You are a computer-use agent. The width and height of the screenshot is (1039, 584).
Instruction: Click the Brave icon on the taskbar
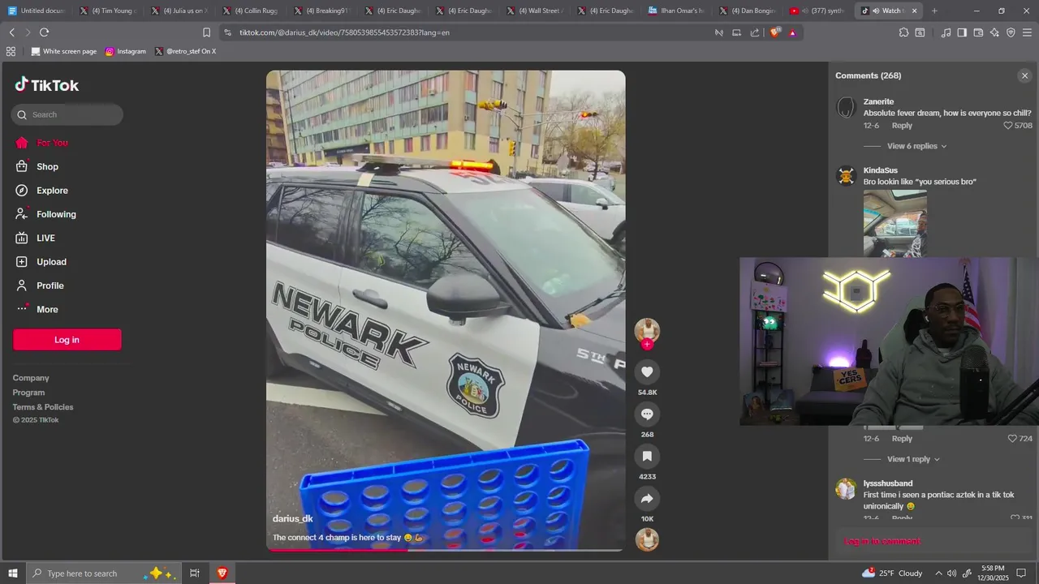[x=222, y=573]
